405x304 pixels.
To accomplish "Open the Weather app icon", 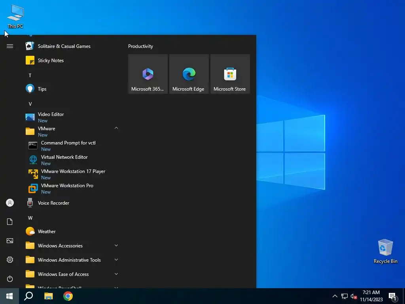I will tap(30, 231).
